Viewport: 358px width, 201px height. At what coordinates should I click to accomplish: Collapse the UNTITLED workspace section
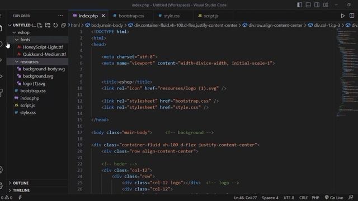point(10,25)
